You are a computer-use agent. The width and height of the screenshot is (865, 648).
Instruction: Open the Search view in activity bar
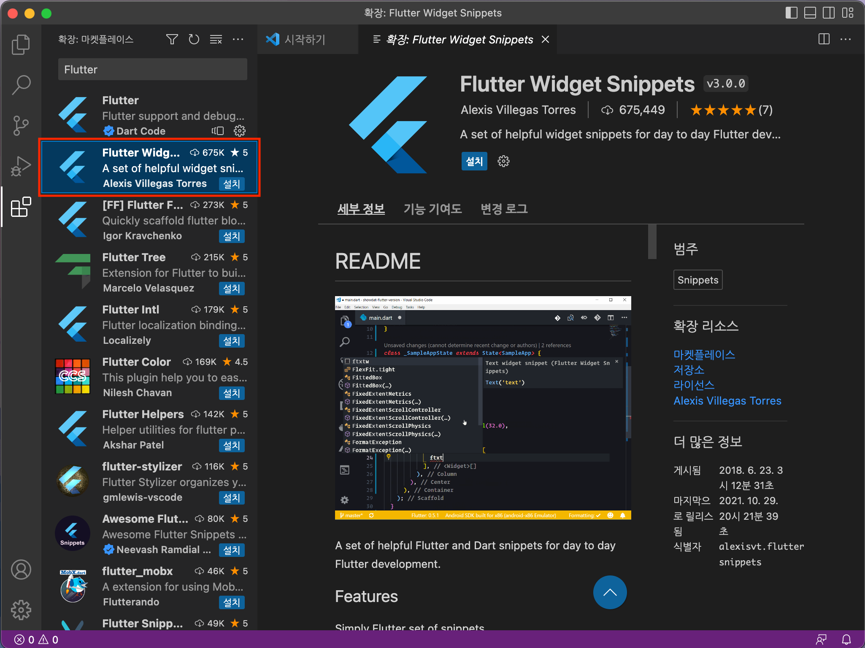20,85
